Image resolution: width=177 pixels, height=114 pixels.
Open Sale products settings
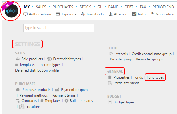32,59
